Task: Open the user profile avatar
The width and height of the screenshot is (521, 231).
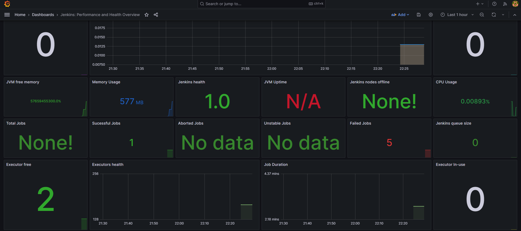Action: point(515,4)
